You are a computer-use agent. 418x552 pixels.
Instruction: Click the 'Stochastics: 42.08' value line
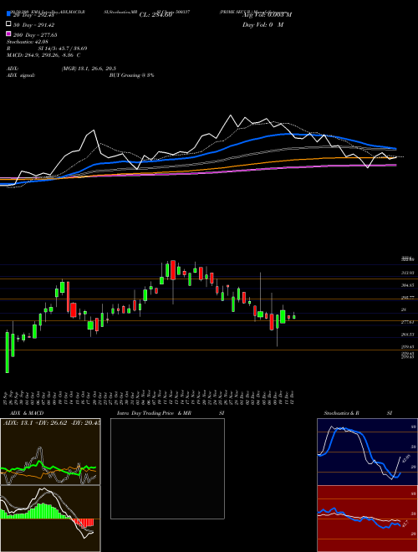27,42
